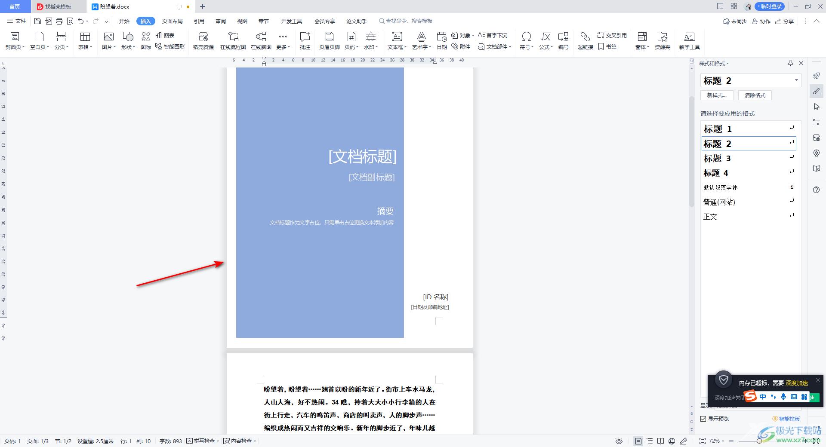Insert a picture (图片)
This screenshot has height=447, width=826.
[x=109, y=41]
